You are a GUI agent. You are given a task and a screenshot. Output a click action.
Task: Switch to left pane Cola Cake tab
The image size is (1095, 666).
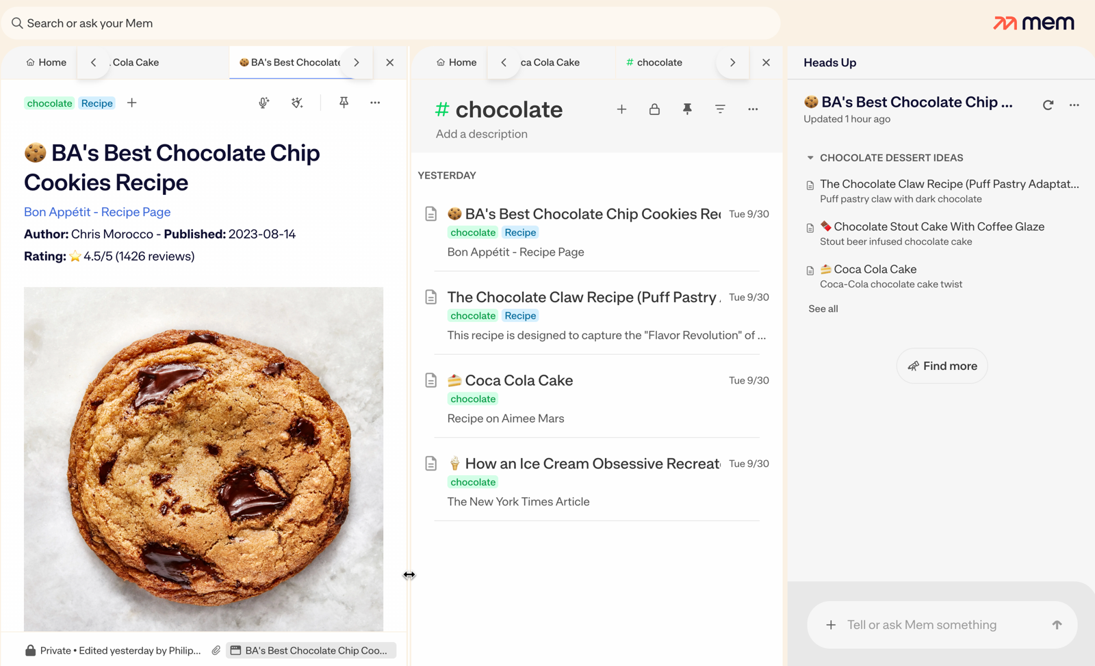(136, 62)
